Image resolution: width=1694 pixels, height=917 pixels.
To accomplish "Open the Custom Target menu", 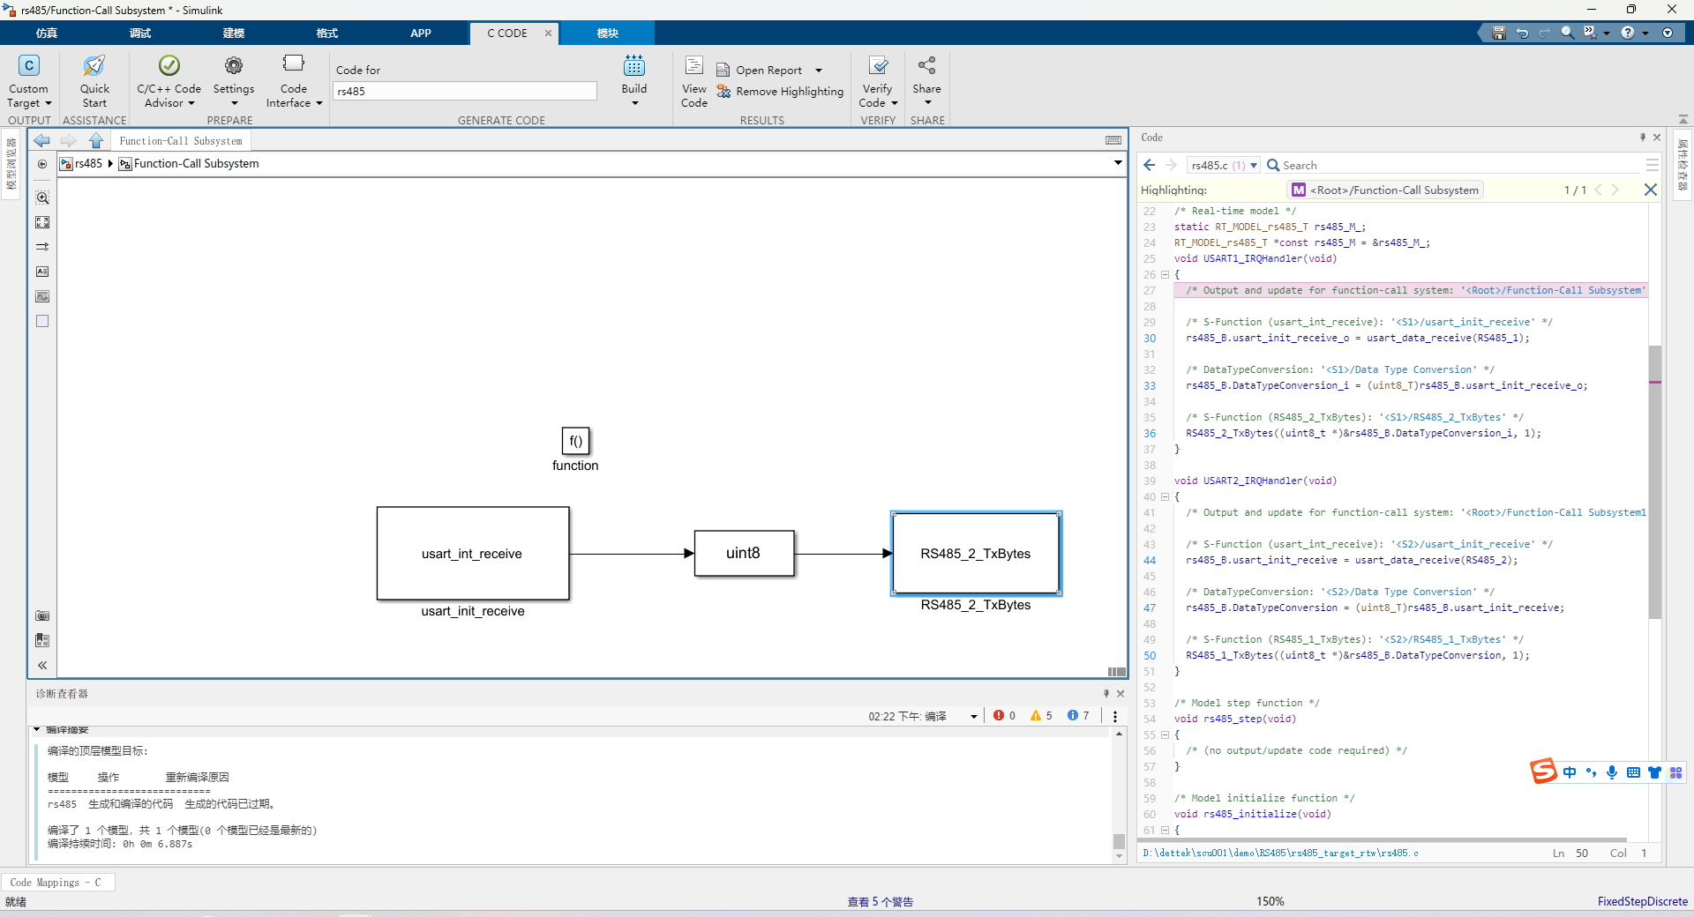I will [29, 81].
